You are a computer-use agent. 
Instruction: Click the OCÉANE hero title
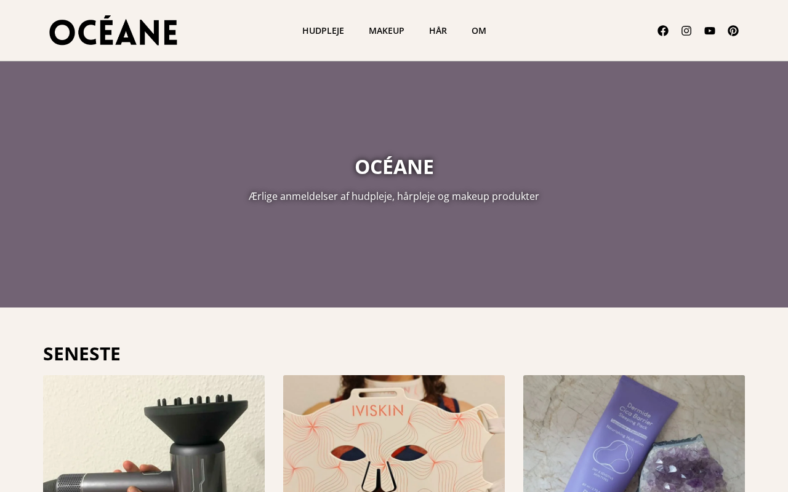[394, 167]
